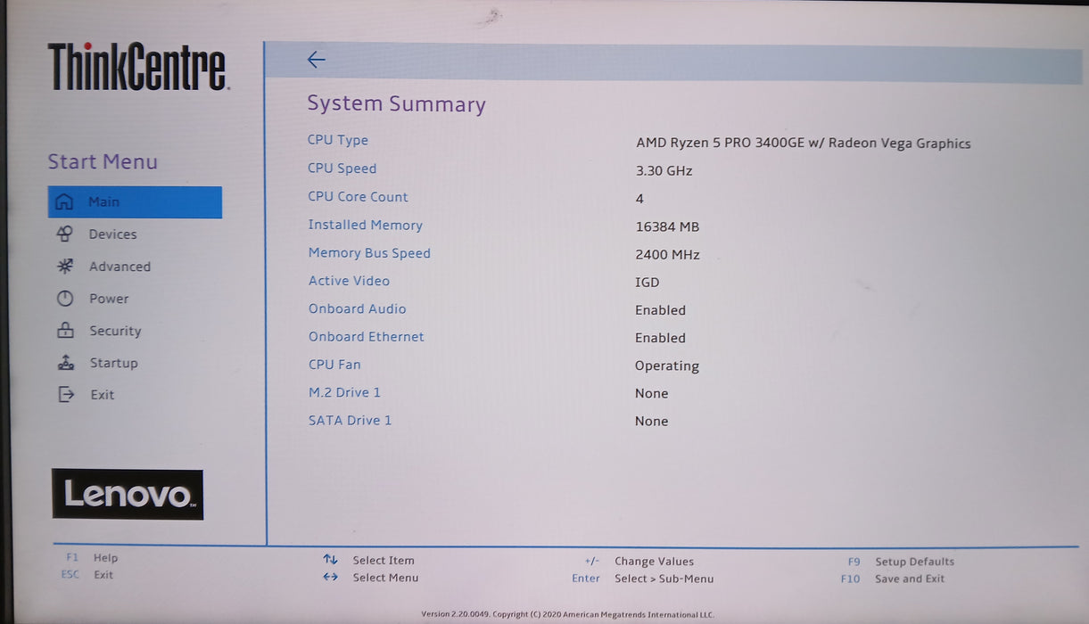Click the ESC Exit hint
This screenshot has width=1089, height=624.
click(87, 575)
